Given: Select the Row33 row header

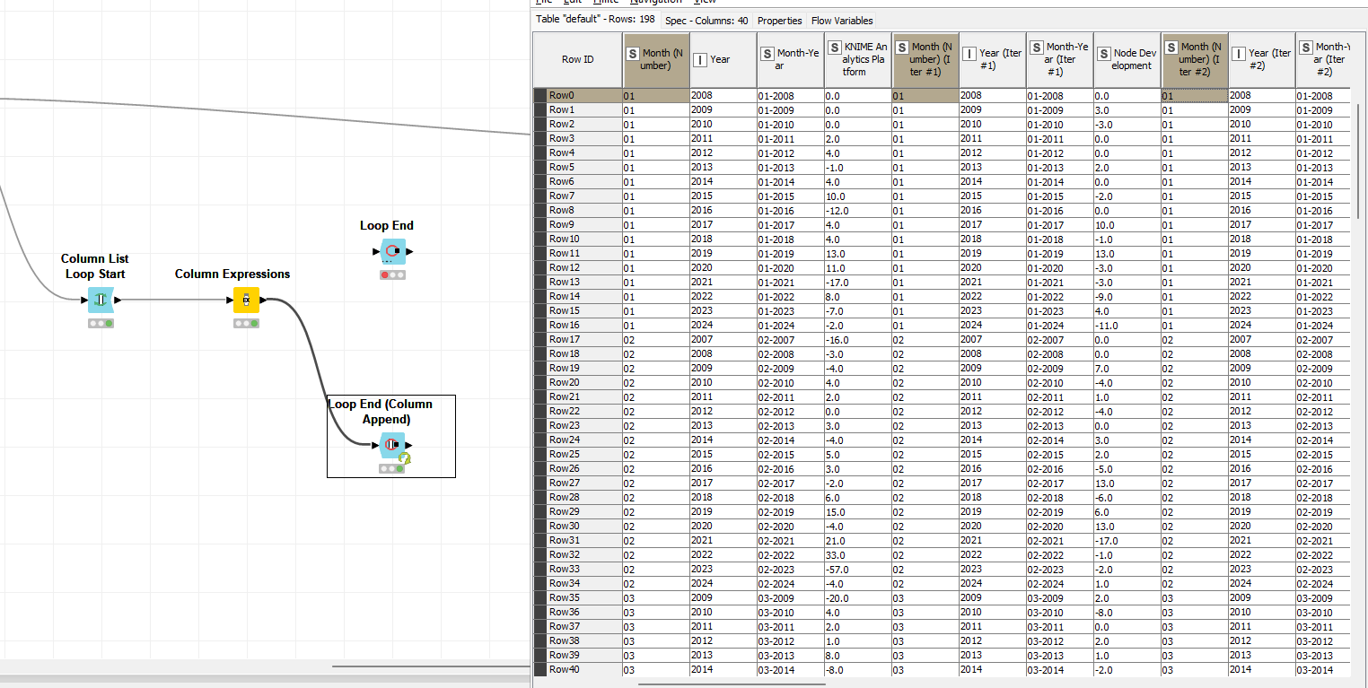Looking at the screenshot, I should [577, 569].
